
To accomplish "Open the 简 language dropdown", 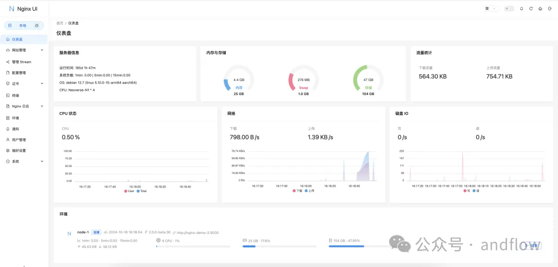I will tap(490, 9).
